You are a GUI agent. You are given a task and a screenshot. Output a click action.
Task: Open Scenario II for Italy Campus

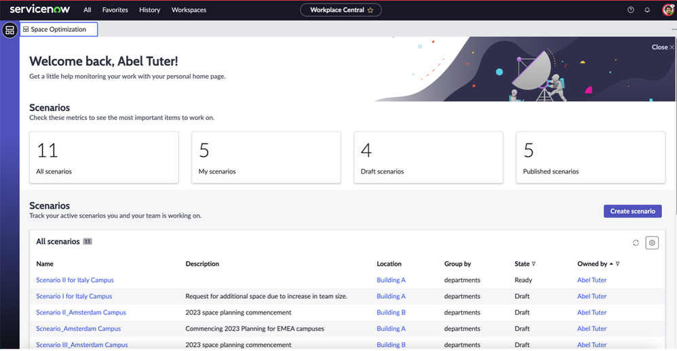pos(75,280)
